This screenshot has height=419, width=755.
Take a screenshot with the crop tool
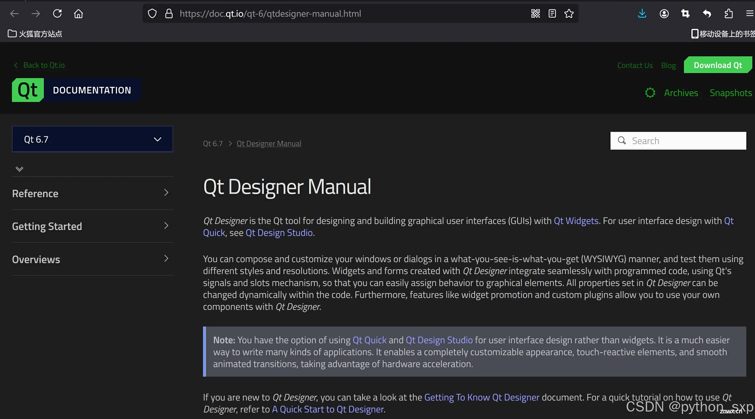tap(685, 13)
